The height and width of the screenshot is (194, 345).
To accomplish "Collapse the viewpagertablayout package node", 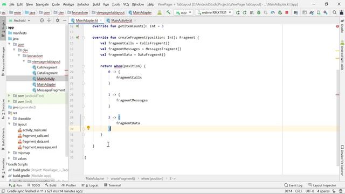I will (24, 61).
